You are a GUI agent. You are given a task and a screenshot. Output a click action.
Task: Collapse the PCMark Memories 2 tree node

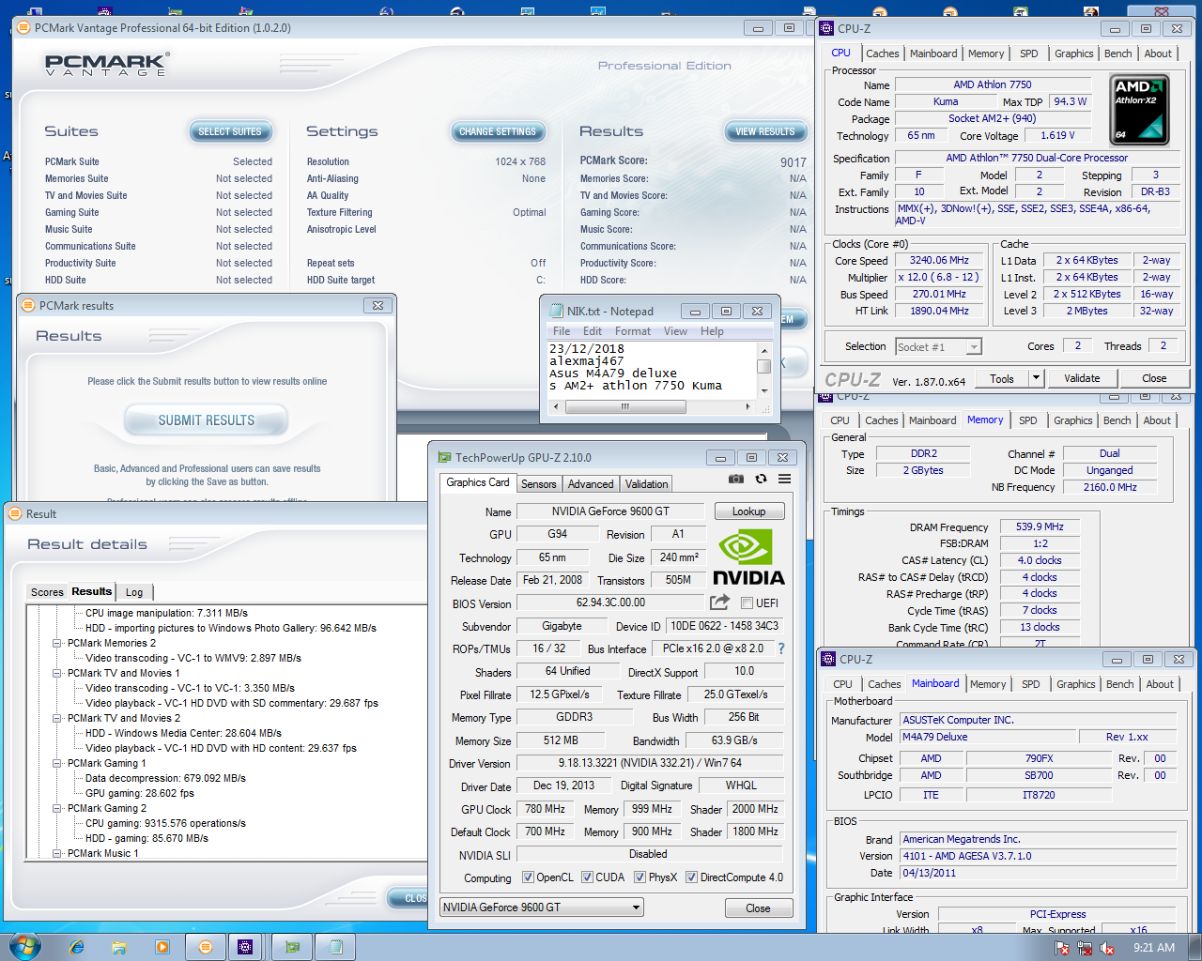coord(57,643)
